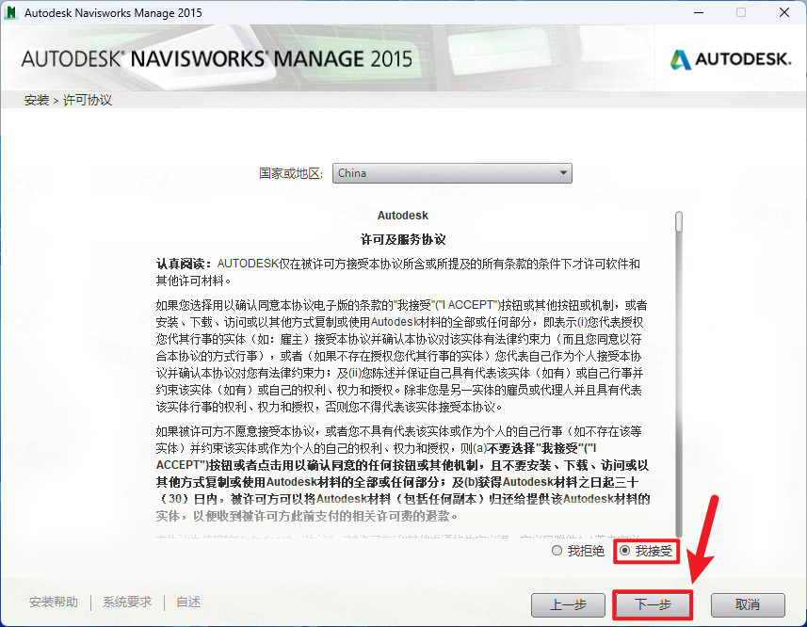Viewport: 807px width, 627px height.
Task: Click the 许可及服务协议 agreement heading
Action: (403, 239)
